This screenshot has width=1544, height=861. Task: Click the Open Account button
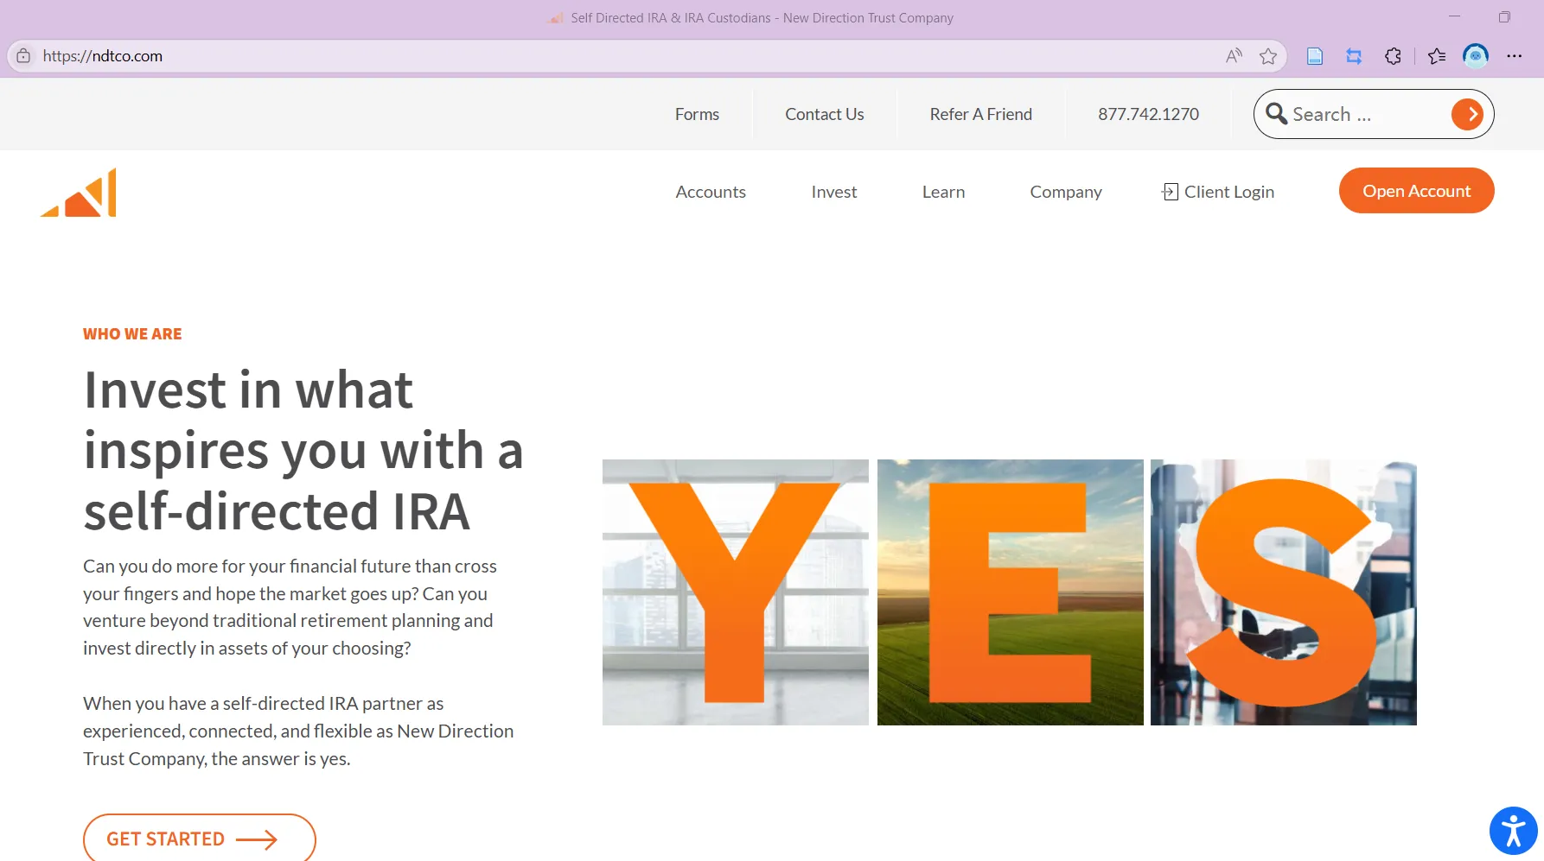1416,191
